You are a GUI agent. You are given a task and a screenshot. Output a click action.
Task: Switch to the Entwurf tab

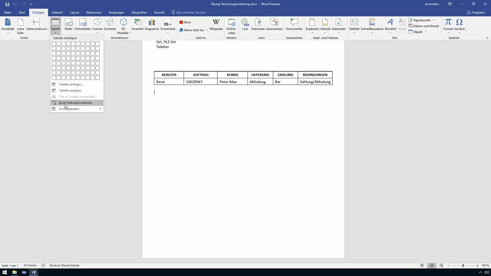pos(57,13)
